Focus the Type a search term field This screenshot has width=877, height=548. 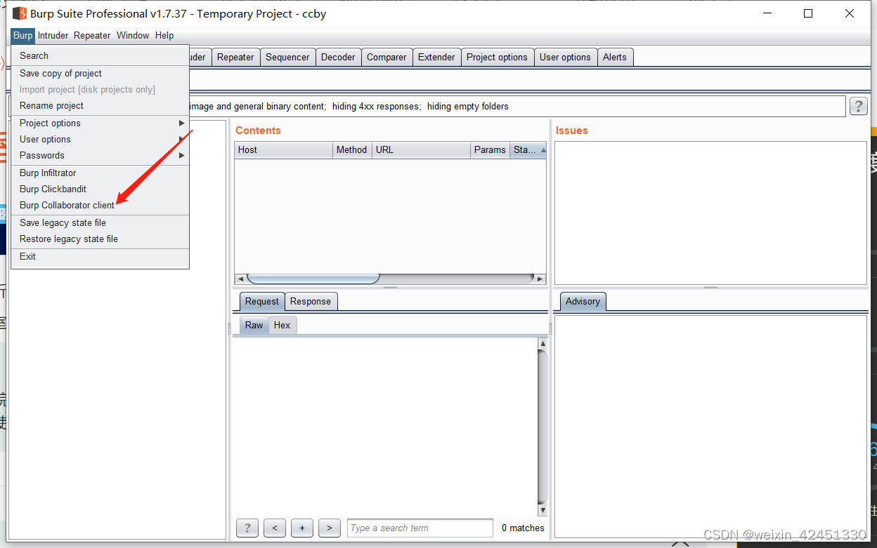(420, 528)
